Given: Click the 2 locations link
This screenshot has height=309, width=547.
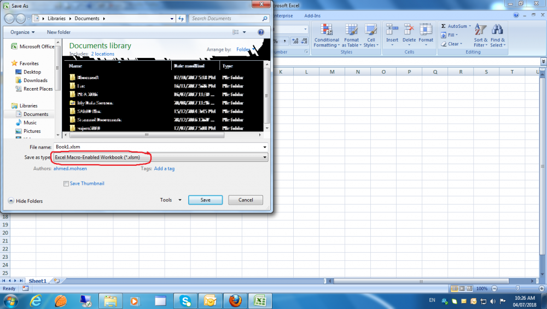Looking at the screenshot, I should click(103, 54).
